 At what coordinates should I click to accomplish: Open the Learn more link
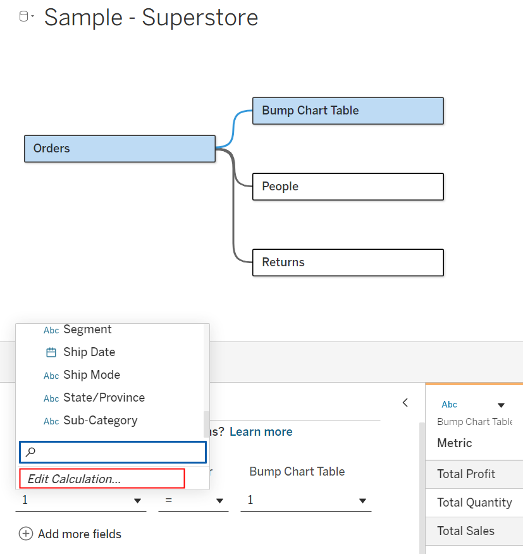[x=261, y=432]
